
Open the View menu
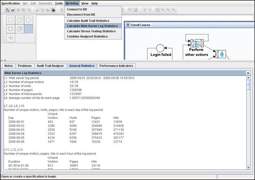pyautogui.click(x=85, y=3)
